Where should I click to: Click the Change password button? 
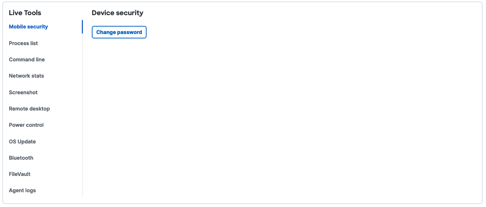119,32
